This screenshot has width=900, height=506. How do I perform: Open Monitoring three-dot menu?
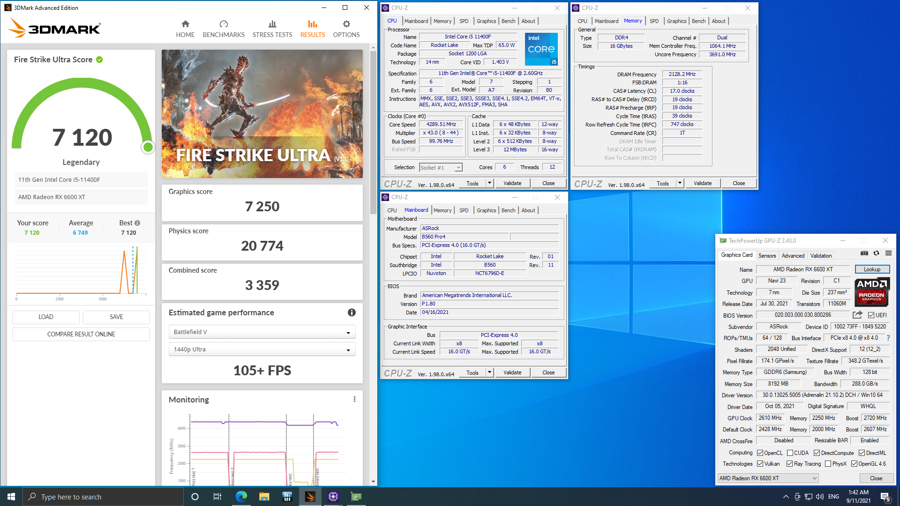click(354, 399)
